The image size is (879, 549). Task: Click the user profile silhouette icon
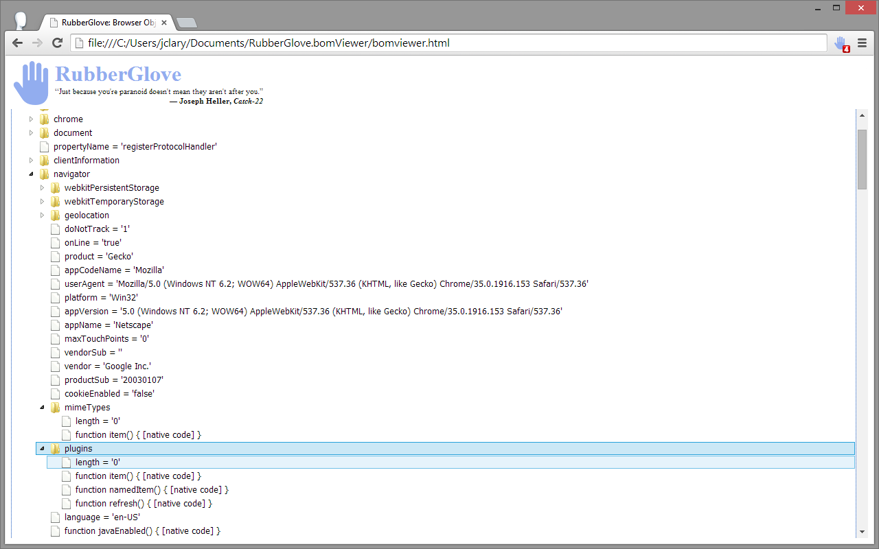click(21, 21)
